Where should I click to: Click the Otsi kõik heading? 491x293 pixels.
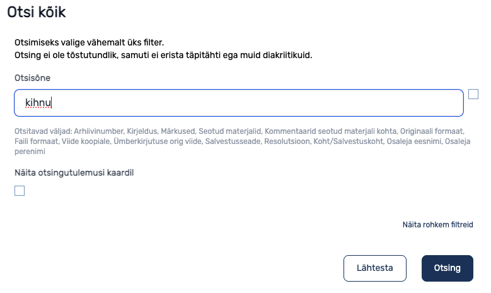click(x=37, y=12)
